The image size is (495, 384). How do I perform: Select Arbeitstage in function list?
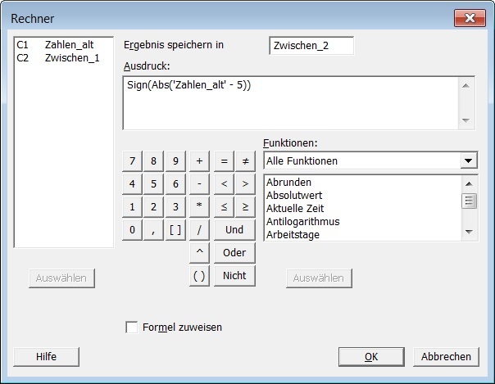(x=363, y=235)
